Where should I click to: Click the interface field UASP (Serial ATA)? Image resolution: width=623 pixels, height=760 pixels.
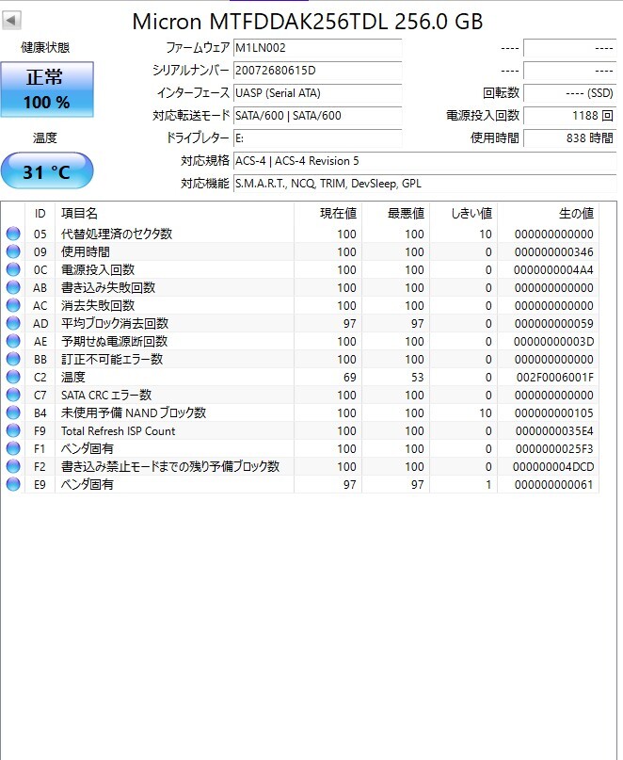317,93
